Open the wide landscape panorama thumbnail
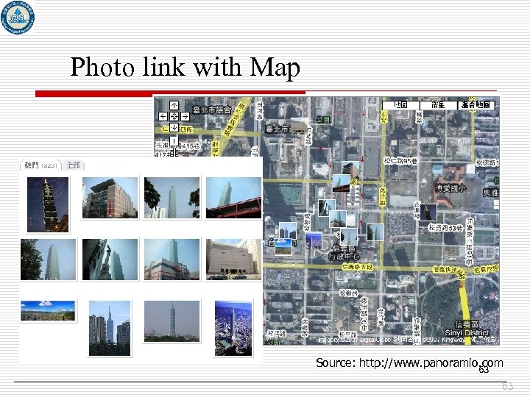 [x=48, y=310]
